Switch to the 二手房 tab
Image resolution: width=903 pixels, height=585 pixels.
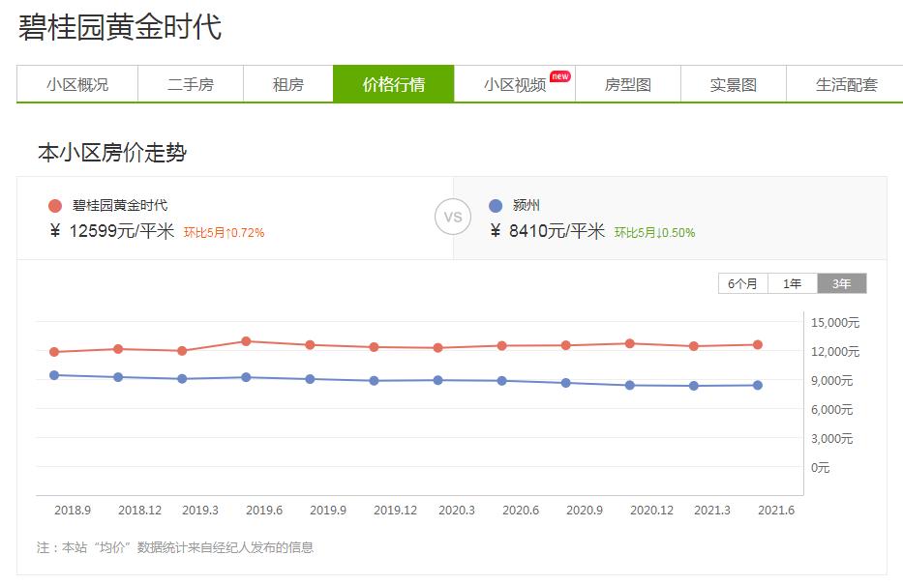193,83
